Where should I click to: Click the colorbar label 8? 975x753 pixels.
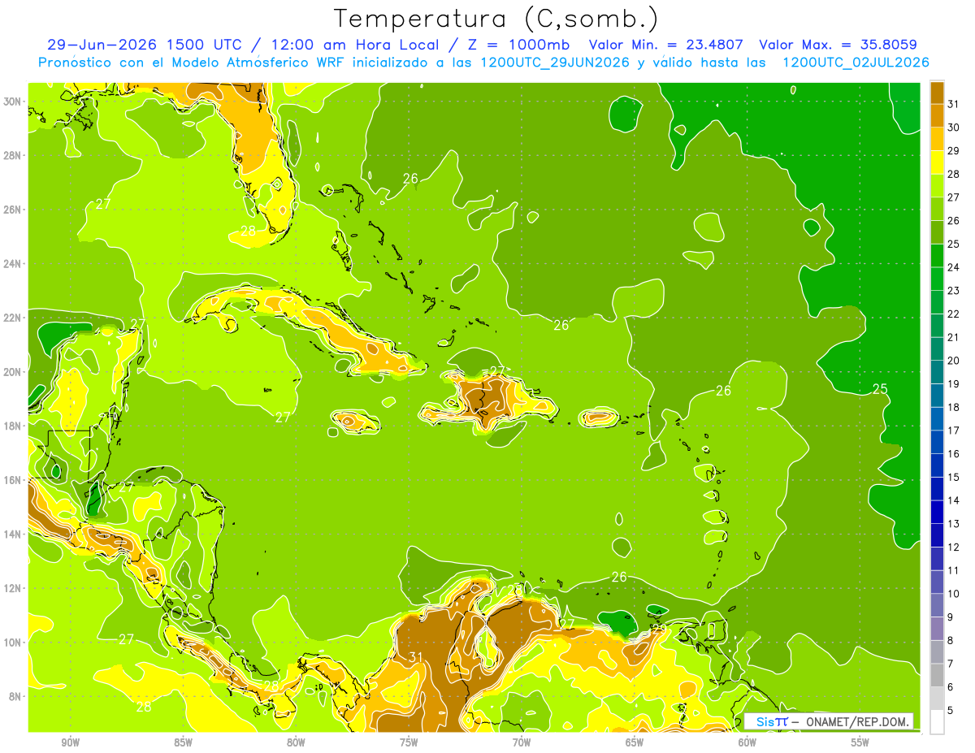951,640
